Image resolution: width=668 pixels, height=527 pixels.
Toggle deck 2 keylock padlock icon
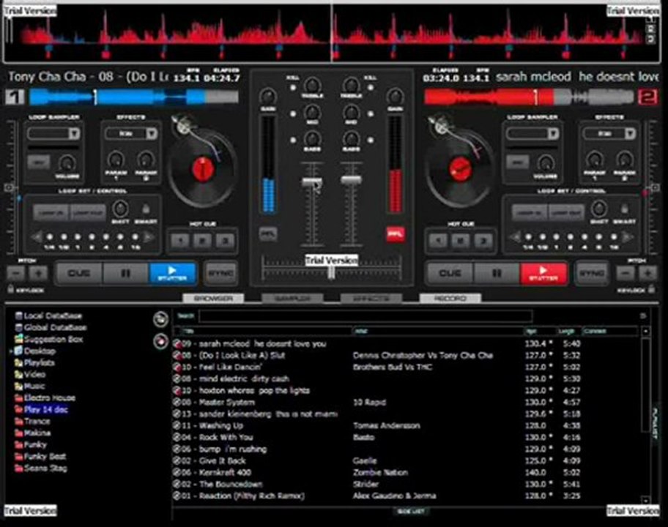point(651,289)
